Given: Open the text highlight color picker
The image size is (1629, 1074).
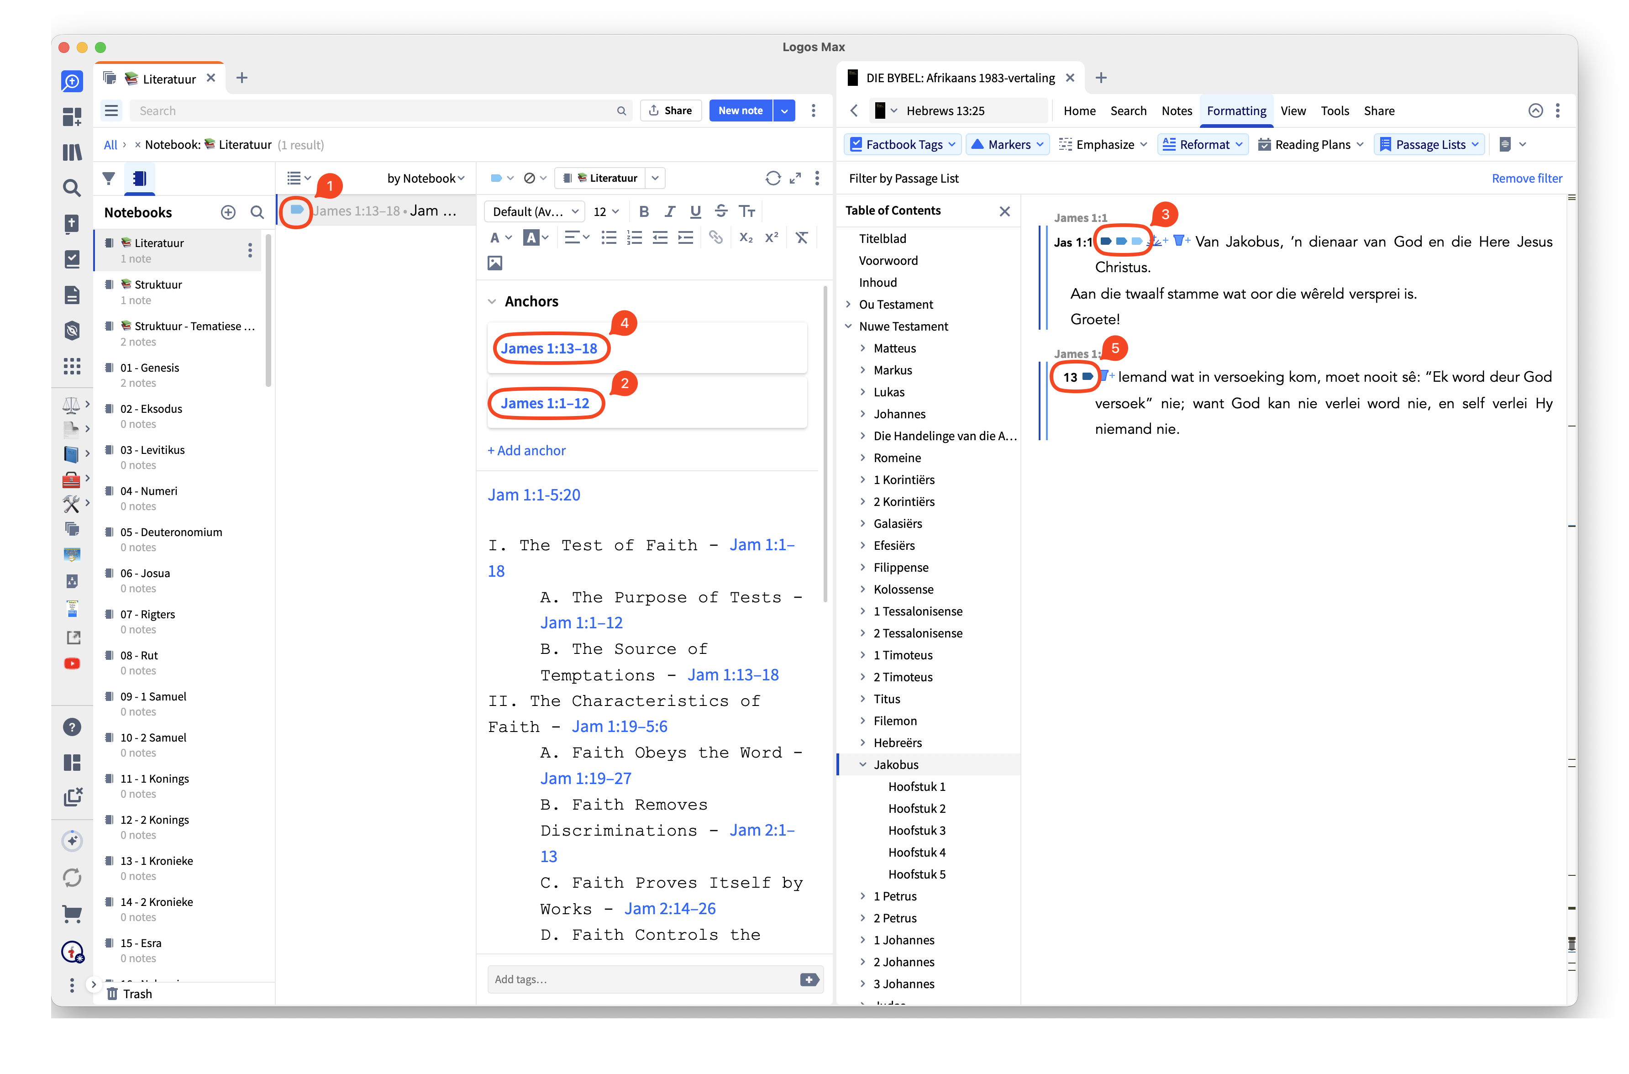Looking at the screenshot, I should [536, 237].
